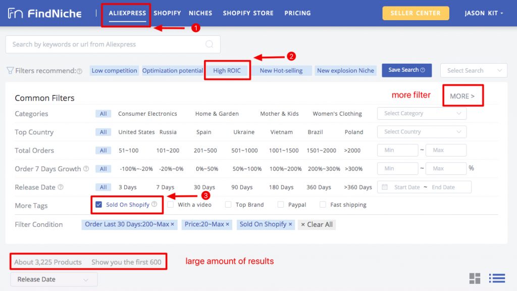Enable the Fast shipping checkbox
Image resolution: width=517 pixels, height=291 pixels.
coord(323,205)
